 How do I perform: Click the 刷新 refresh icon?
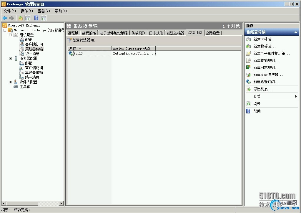[248, 104]
